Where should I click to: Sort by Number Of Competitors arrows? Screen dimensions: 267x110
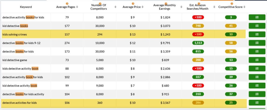point(116,7)
